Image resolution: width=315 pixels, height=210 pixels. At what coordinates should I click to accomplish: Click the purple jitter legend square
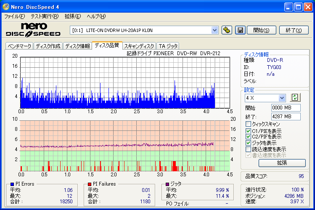[x=167, y=184]
